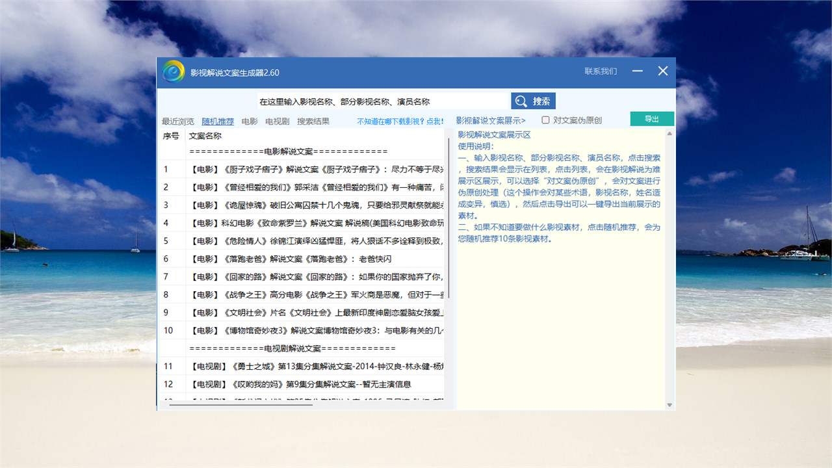The width and height of the screenshot is (832, 468).
Task: Switch to the 最近浏览 tab
Action: (x=178, y=121)
